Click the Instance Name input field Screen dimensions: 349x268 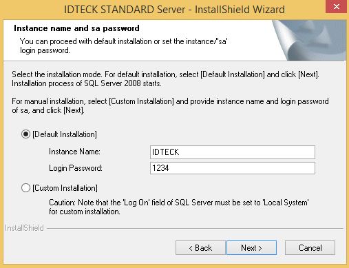(x=233, y=152)
